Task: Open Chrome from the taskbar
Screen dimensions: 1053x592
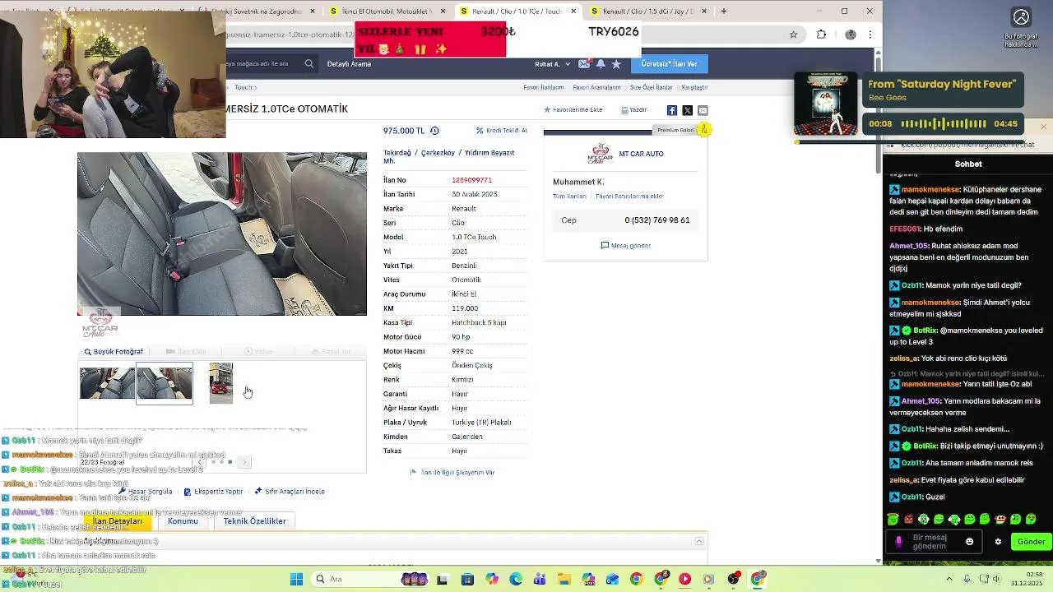Action: [x=636, y=579]
